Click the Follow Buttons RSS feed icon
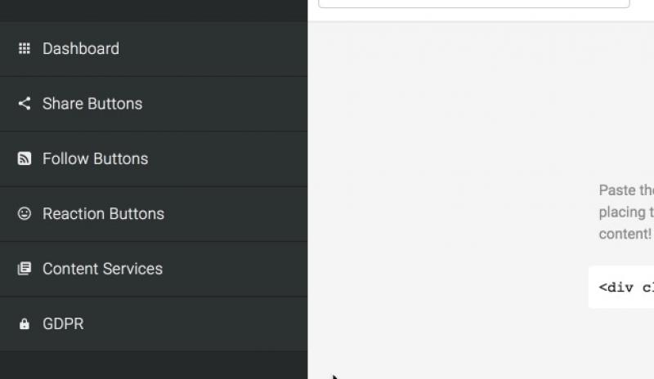Screen dimensions: 654x379 25,158
